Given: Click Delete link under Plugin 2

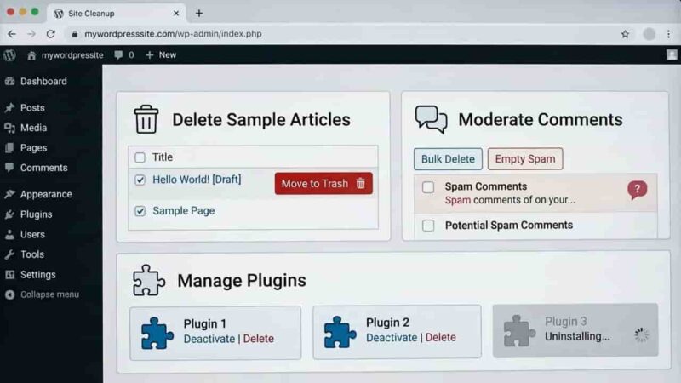Looking at the screenshot, I should click(440, 337).
